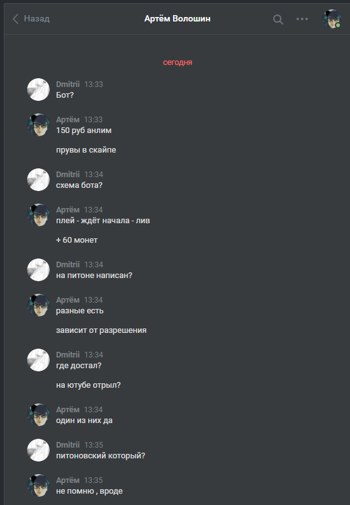Select the message + 60 монет

(77, 240)
